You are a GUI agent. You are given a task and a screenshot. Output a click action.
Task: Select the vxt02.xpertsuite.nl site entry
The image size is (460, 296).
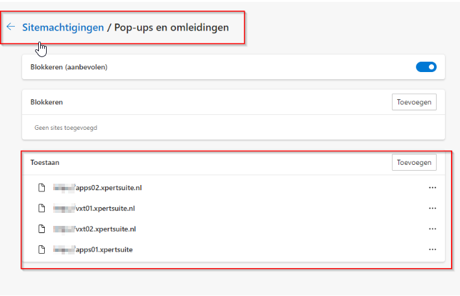(x=105, y=229)
